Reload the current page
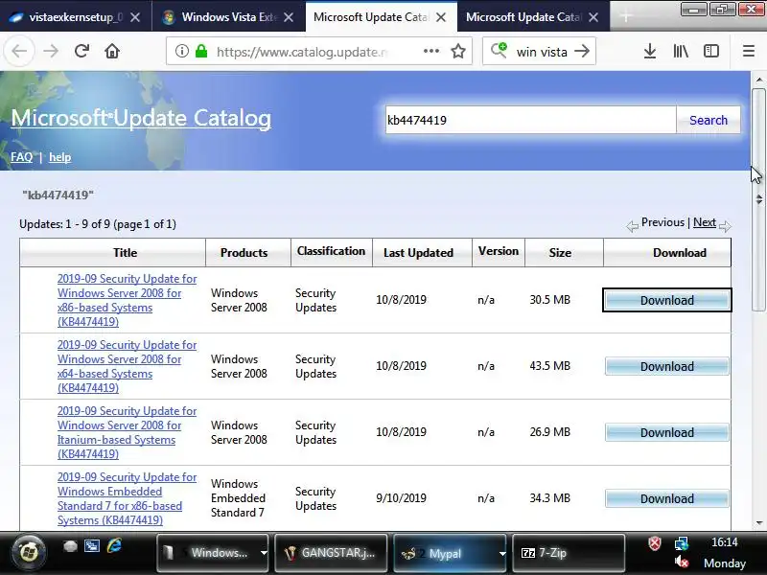 [x=81, y=51]
